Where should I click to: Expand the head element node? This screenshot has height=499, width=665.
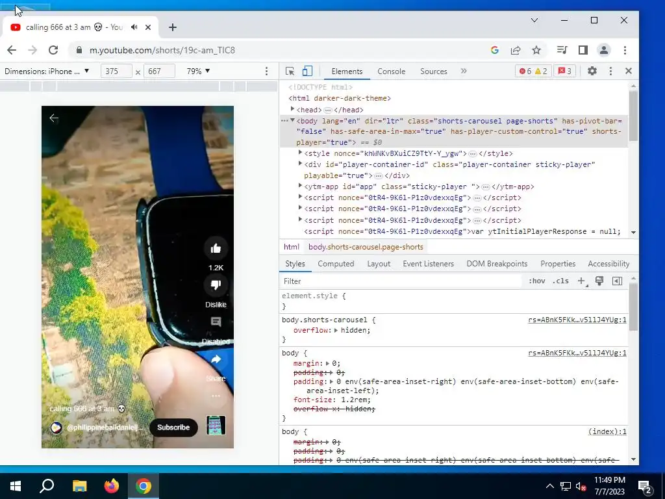click(x=292, y=109)
